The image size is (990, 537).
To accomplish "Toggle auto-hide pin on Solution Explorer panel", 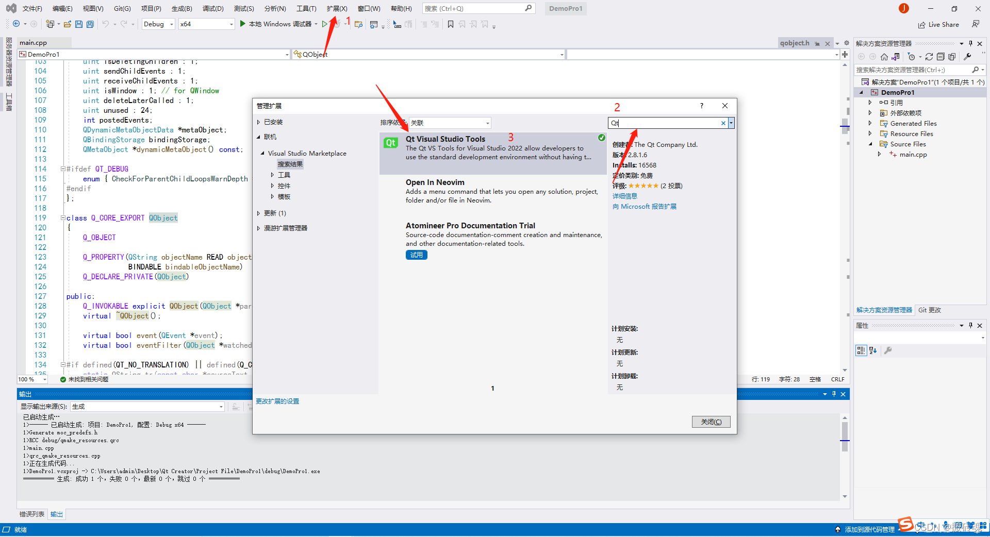I will coord(970,43).
